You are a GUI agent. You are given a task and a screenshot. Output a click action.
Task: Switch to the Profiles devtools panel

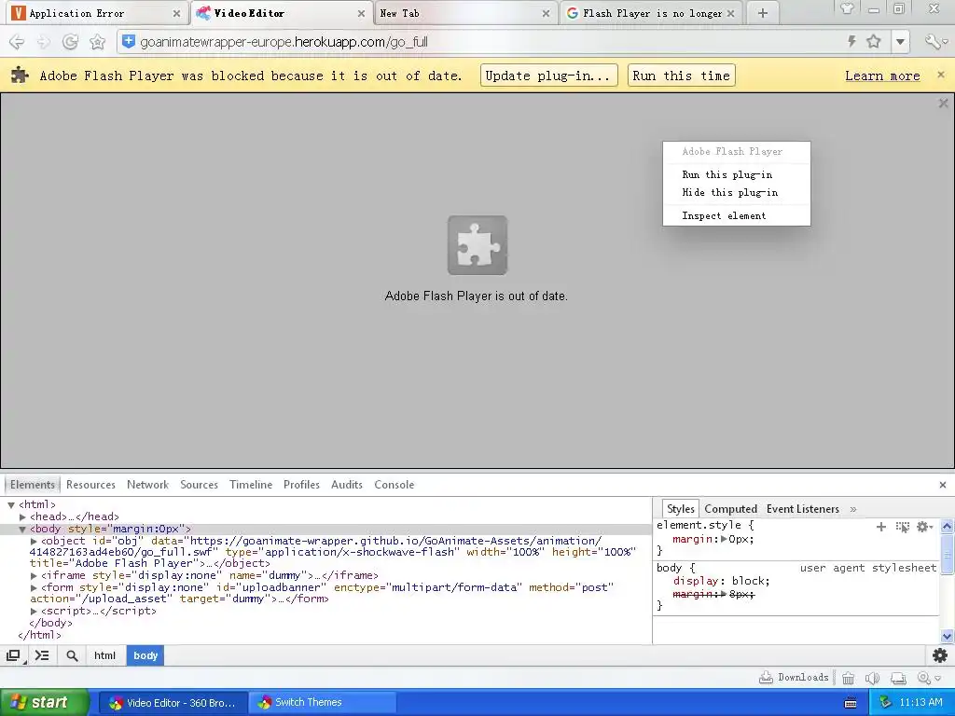301,485
